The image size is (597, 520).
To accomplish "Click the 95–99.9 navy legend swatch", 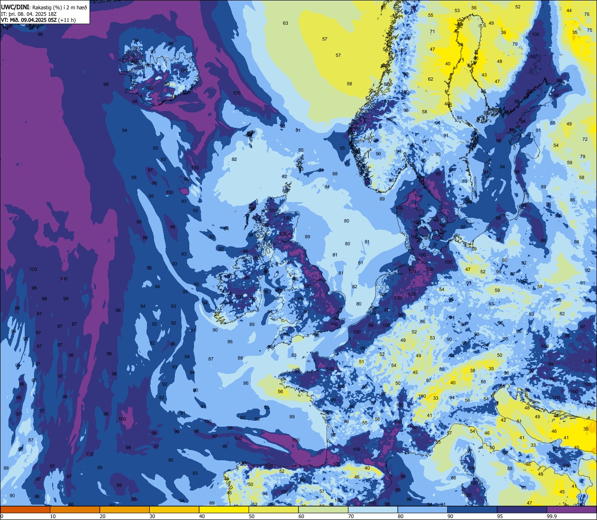I will pos(522,510).
